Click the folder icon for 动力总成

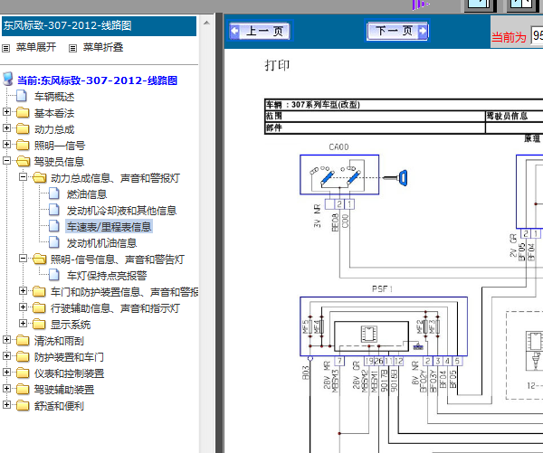pyautogui.click(x=23, y=128)
